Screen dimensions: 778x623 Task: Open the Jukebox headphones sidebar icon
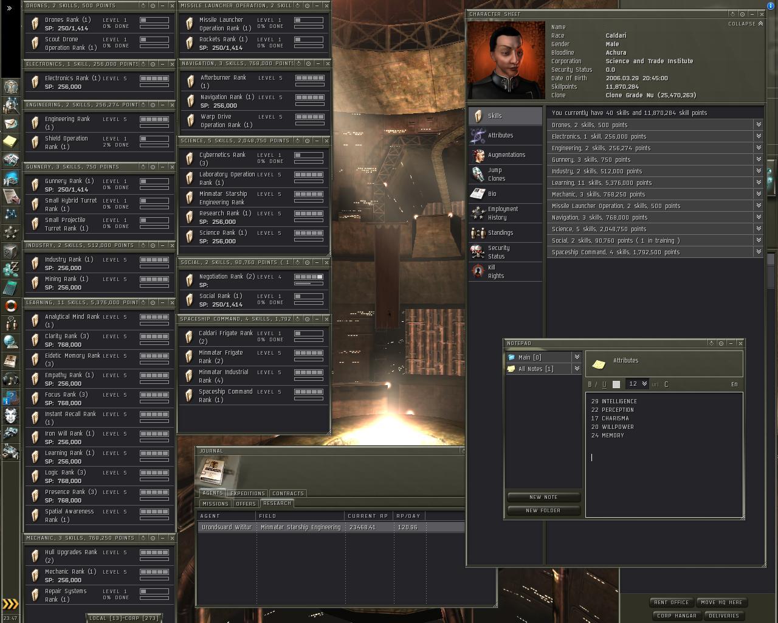(x=10, y=378)
